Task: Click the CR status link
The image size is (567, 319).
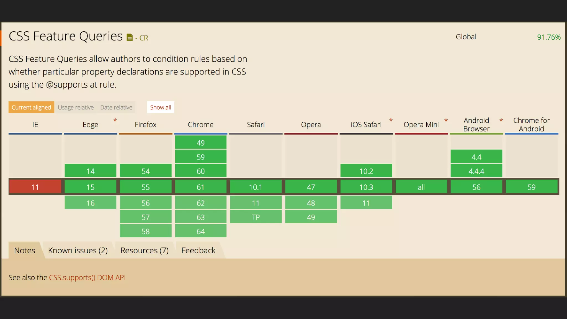Action: click(x=143, y=38)
